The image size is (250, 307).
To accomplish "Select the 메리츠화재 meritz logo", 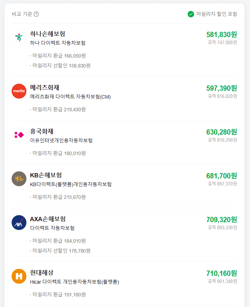I will click(x=19, y=91).
